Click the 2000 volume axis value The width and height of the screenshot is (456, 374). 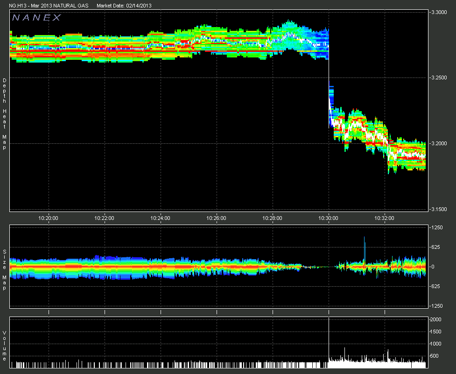click(436, 319)
